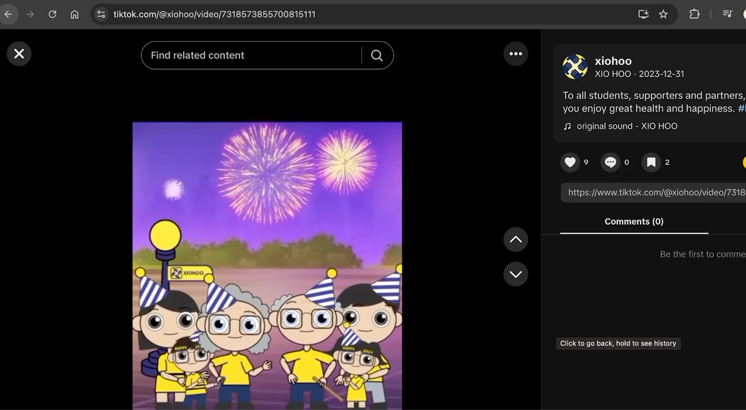Go to next video with down chevron

(516, 274)
